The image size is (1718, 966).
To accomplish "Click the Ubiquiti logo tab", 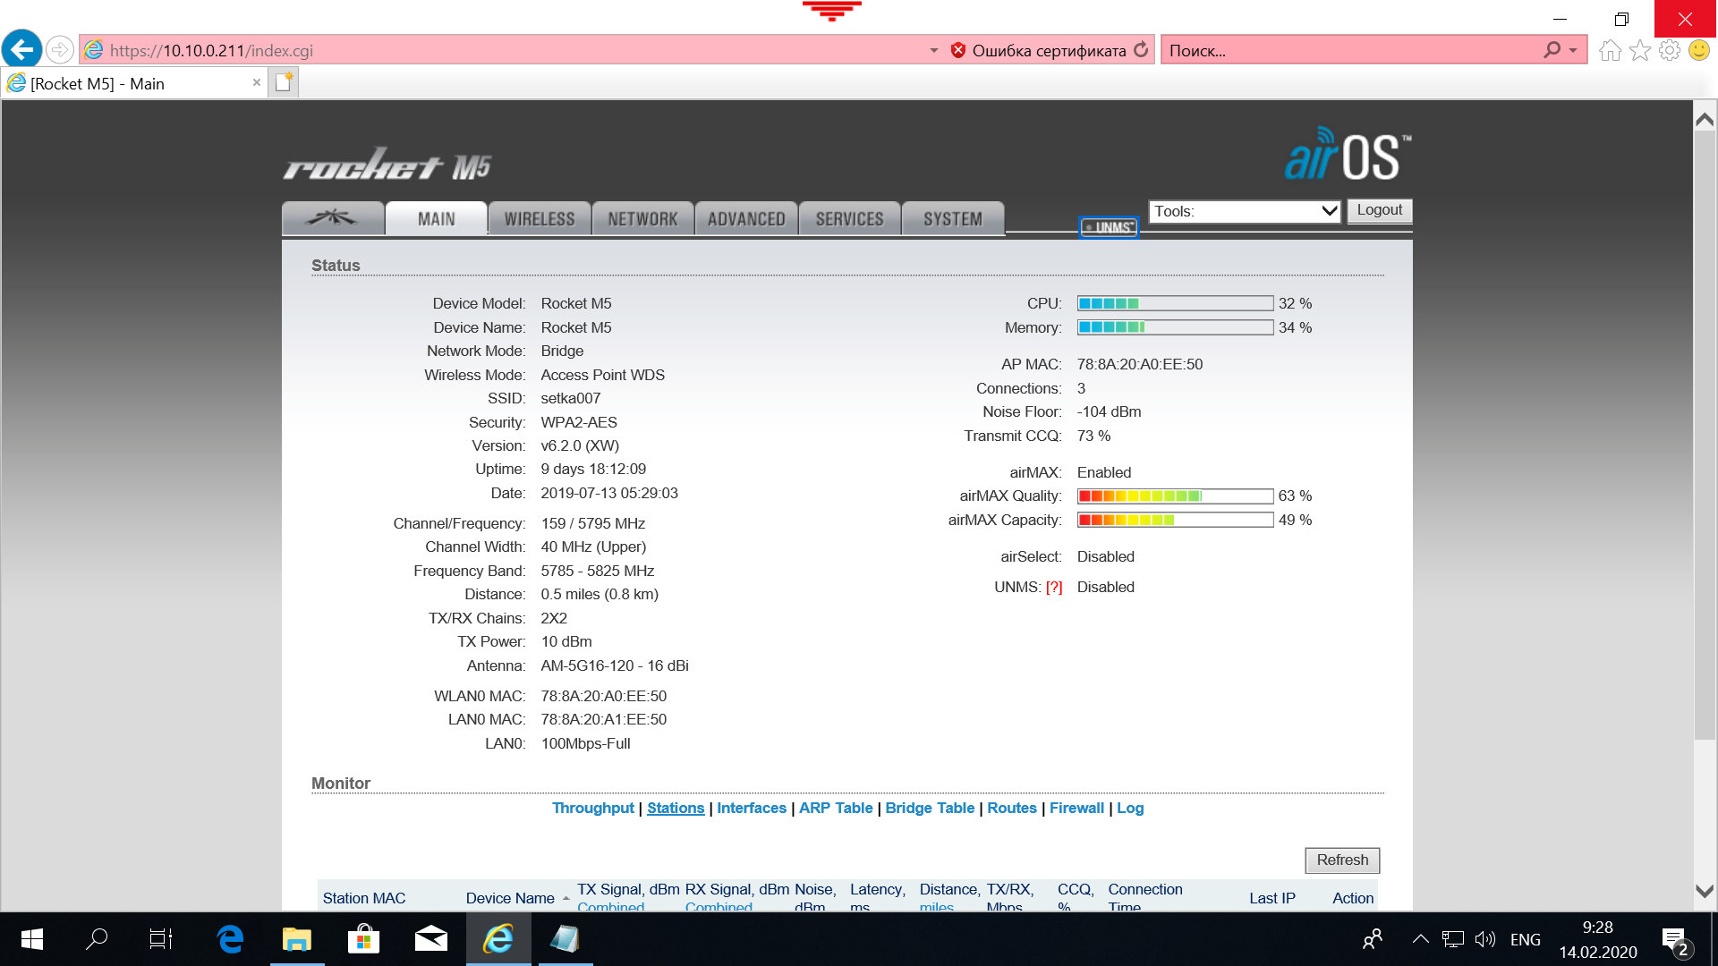I will coord(333,218).
